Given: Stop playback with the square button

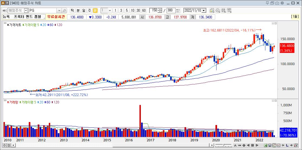Looking at the screenshot, I should pyautogui.click(x=253, y=145).
